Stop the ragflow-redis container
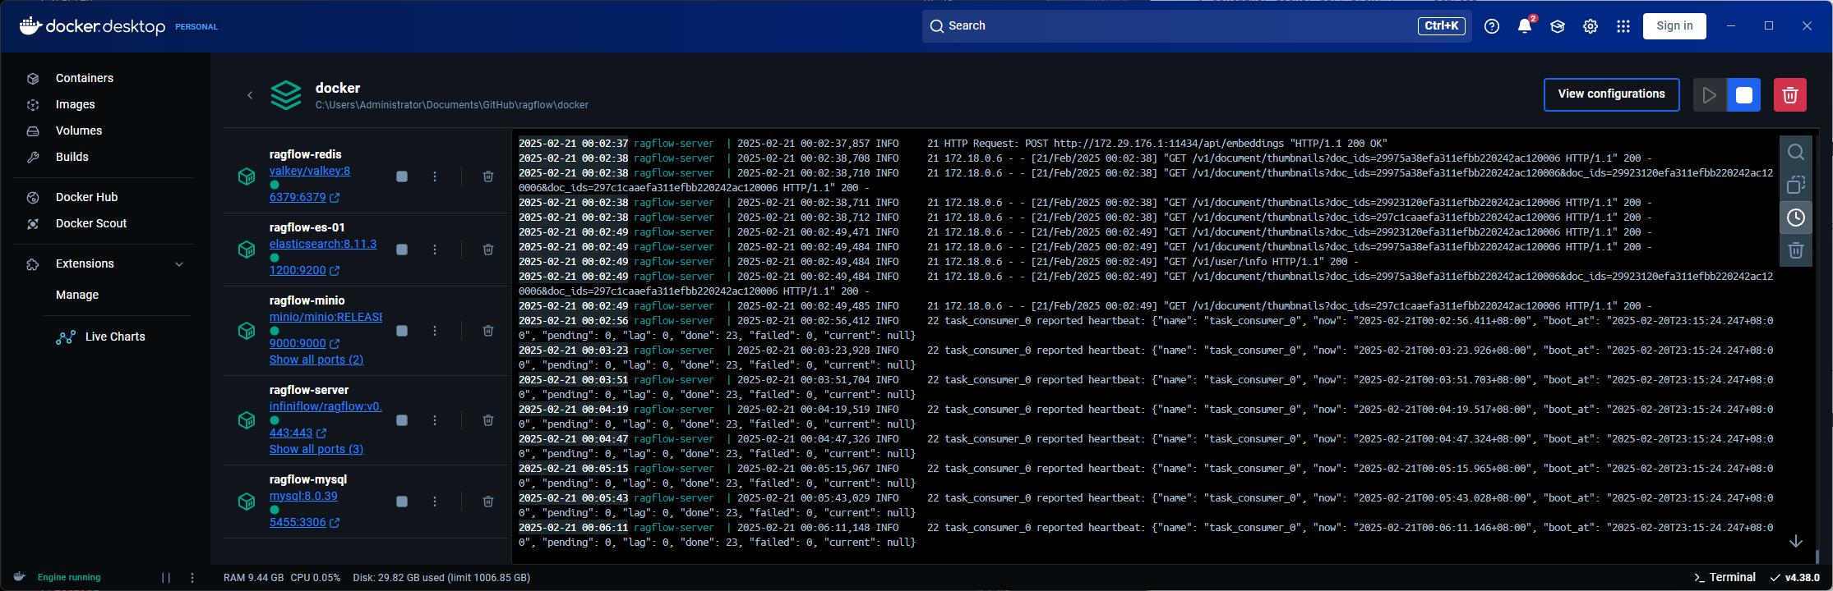Screen dimensions: 1833x591 [402, 176]
